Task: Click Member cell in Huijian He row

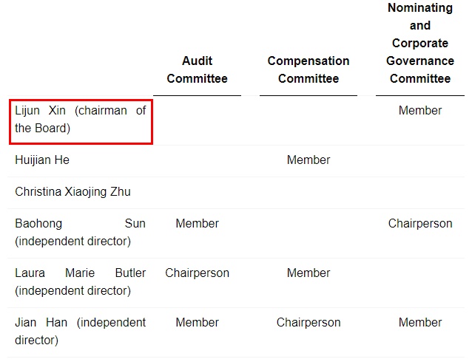Action: [x=309, y=160]
